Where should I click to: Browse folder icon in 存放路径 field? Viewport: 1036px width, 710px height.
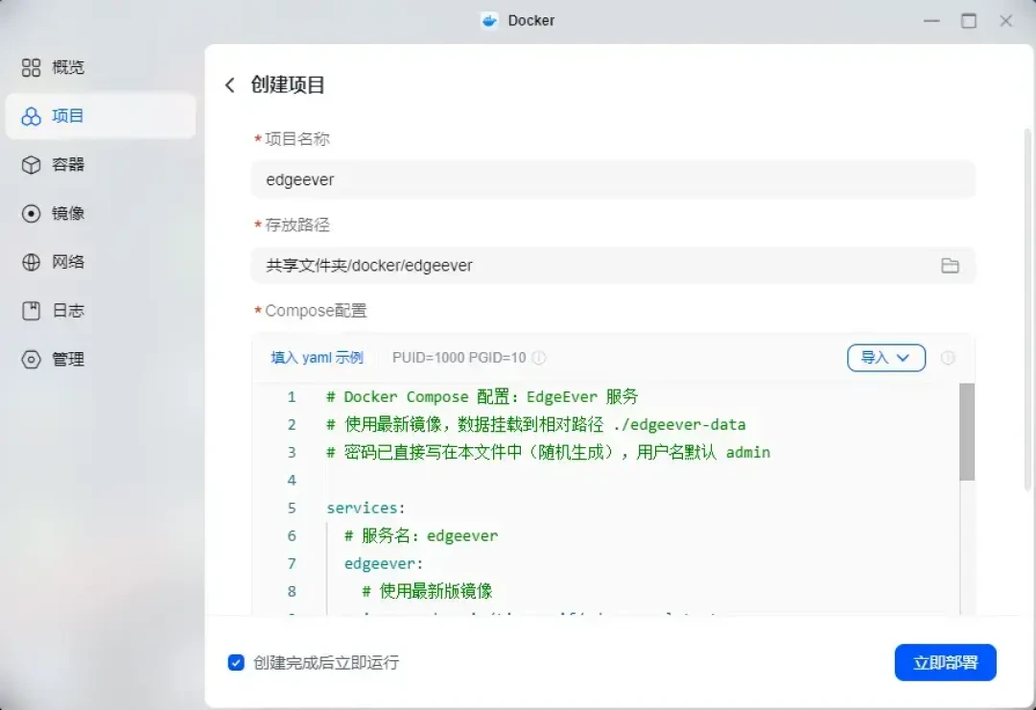coord(950,266)
